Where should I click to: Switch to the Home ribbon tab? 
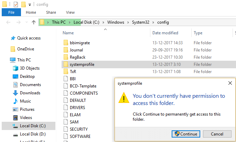point(31,12)
